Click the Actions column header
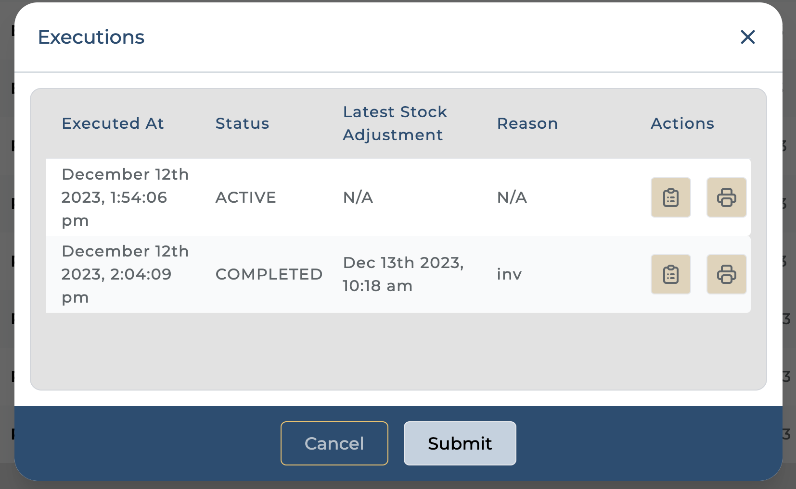Image resolution: width=796 pixels, height=489 pixels. tap(682, 123)
